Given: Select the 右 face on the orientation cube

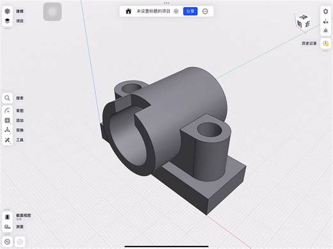Looking at the screenshot, I should (307, 24).
